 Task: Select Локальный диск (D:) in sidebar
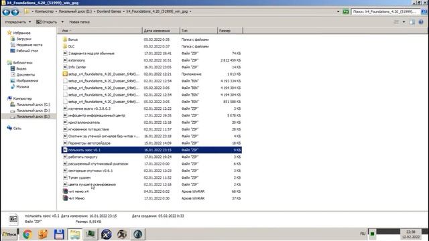point(33,110)
